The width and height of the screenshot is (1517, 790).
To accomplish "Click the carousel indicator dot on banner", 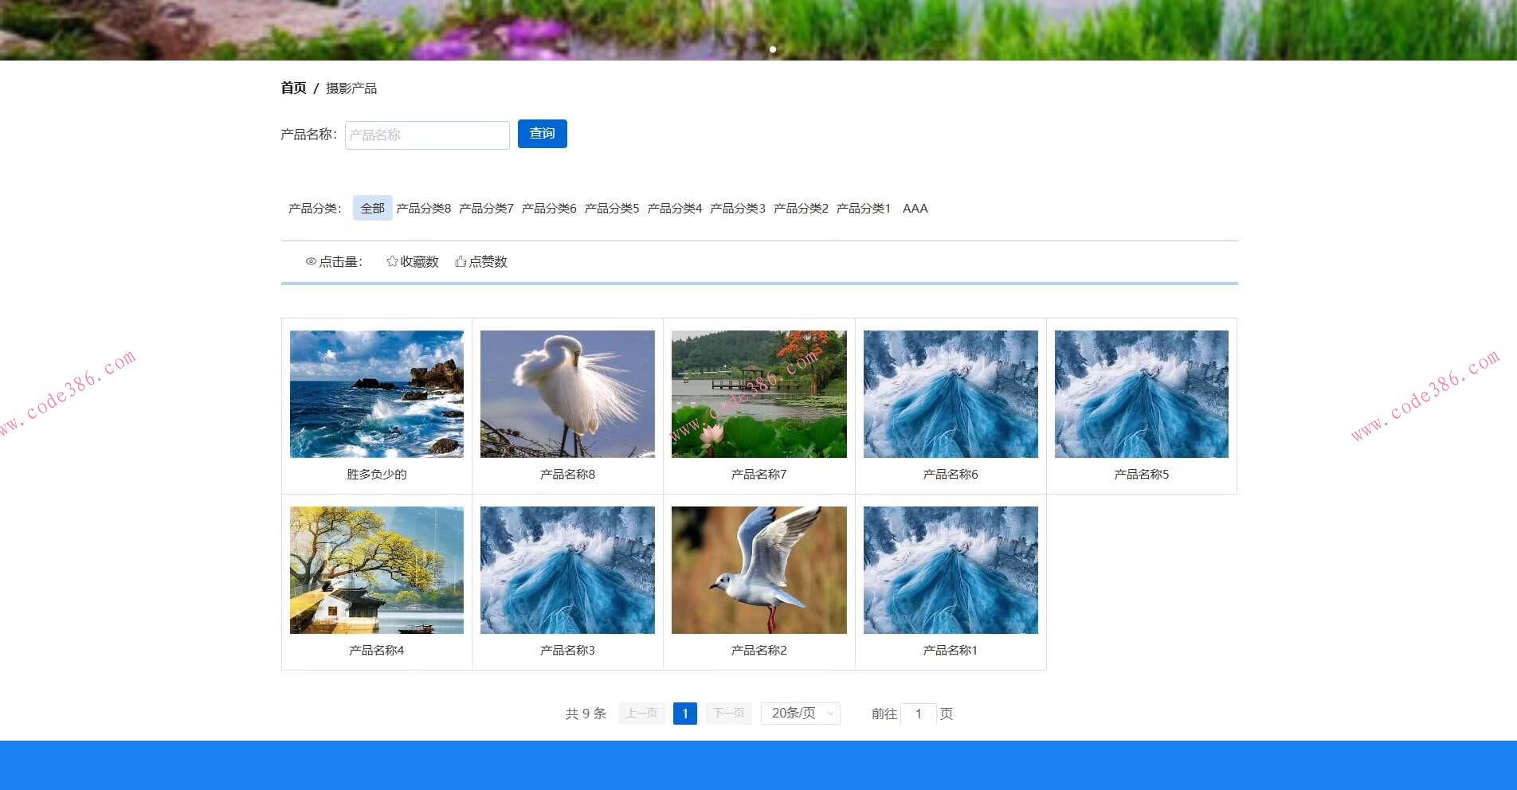I will (773, 49).
